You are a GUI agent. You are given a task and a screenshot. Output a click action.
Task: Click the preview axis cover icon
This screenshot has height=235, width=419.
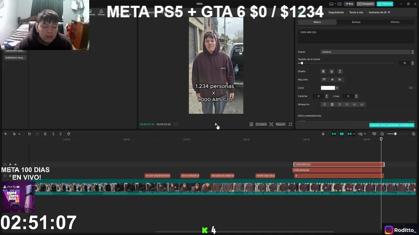tap(374, 134)
